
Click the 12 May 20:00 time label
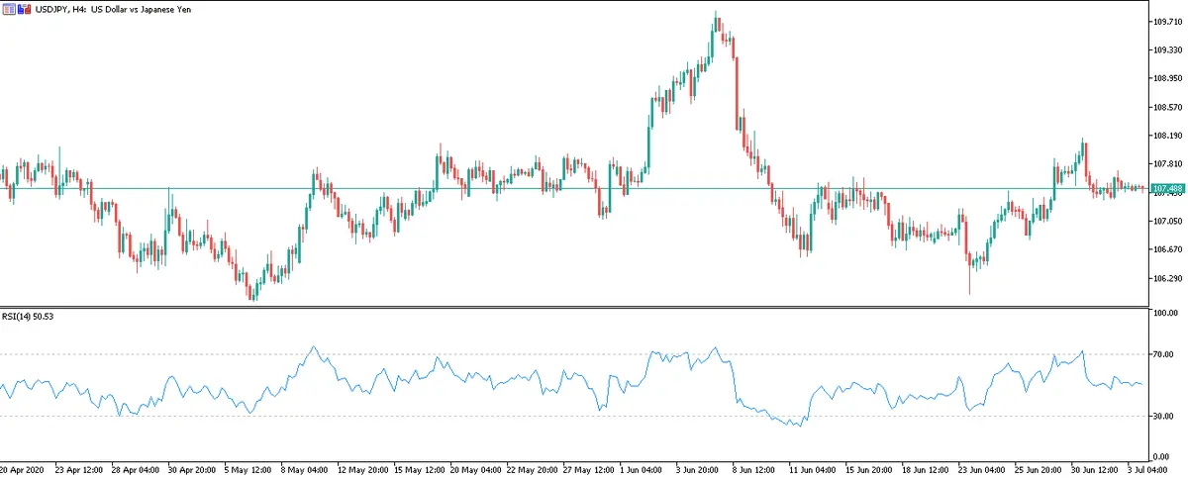click(361, 471)
